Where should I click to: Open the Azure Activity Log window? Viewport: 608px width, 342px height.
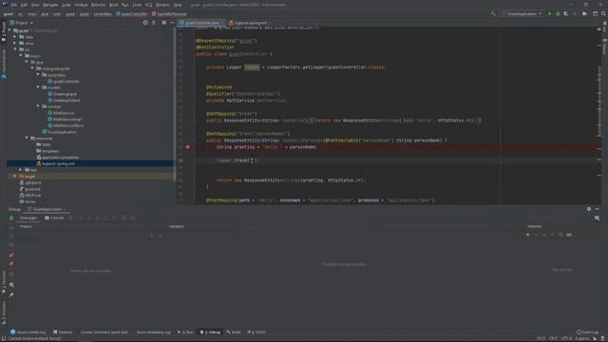(28, 332)
